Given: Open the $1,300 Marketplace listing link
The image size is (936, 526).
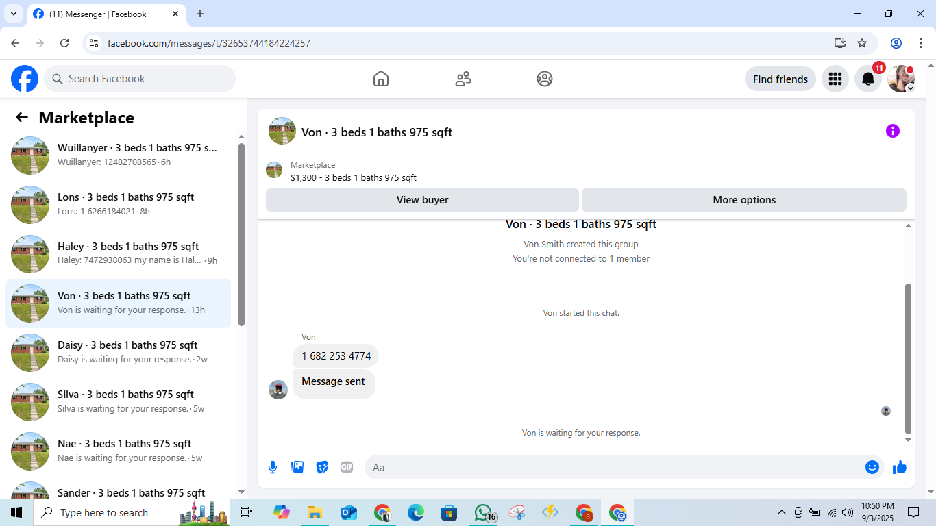Looking at the screenshot, I should click(x=354, y=177).
